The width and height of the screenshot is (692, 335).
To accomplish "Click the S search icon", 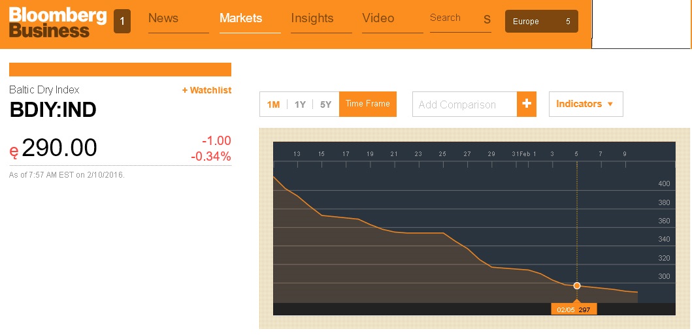I will click(x=487, y=20).
